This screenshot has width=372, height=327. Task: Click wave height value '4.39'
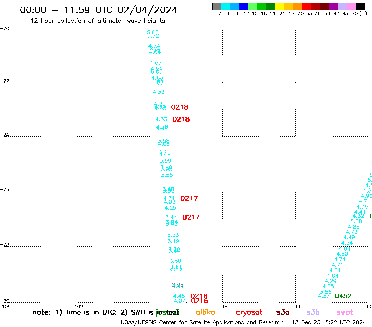[x=362, y=207]
